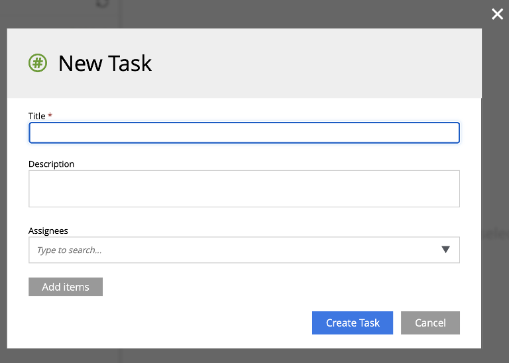
Task: Click the Assignees search field
Action: [244, 250]
